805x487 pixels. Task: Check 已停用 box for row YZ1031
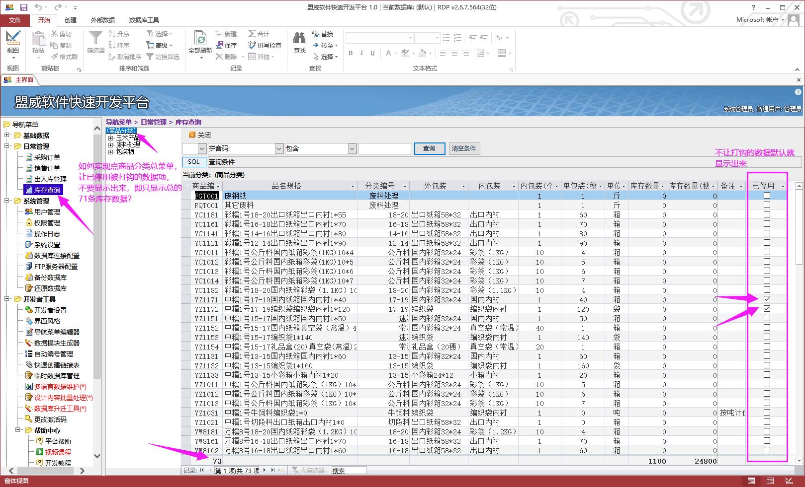pyautogui.click(x=767, y=413)
